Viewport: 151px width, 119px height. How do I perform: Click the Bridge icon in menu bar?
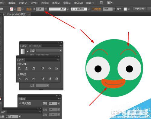101,3
